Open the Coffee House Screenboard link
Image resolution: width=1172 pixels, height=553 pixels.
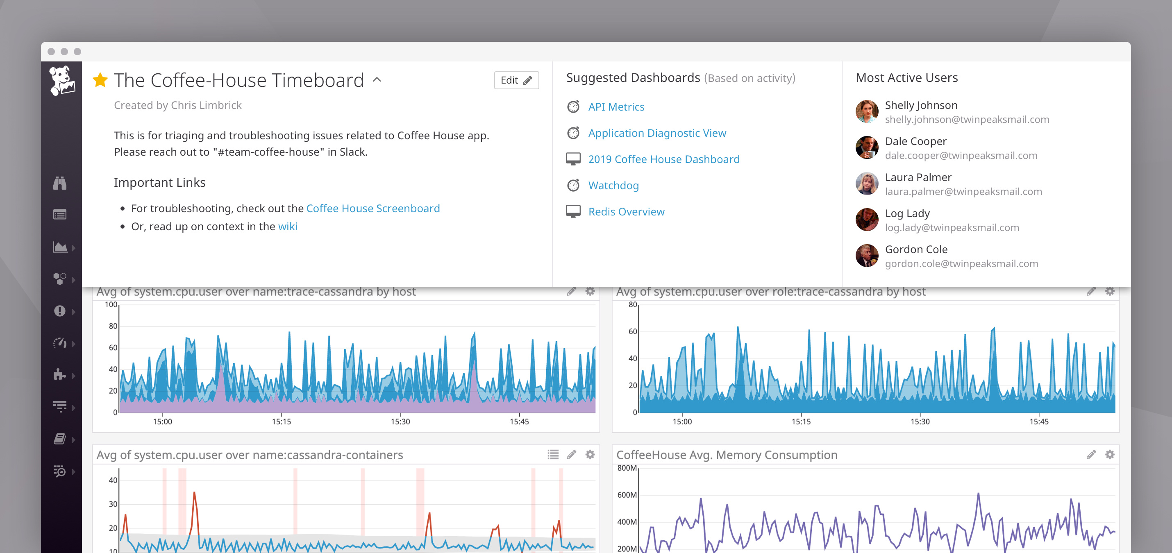373,208
